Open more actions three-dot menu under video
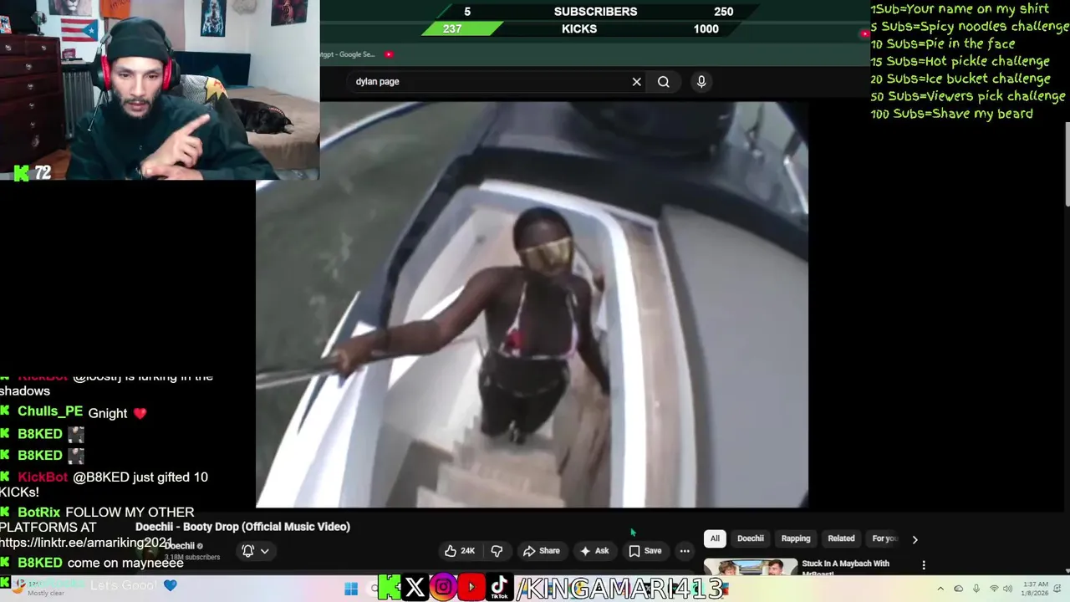1070x602 pixels. 685,551
